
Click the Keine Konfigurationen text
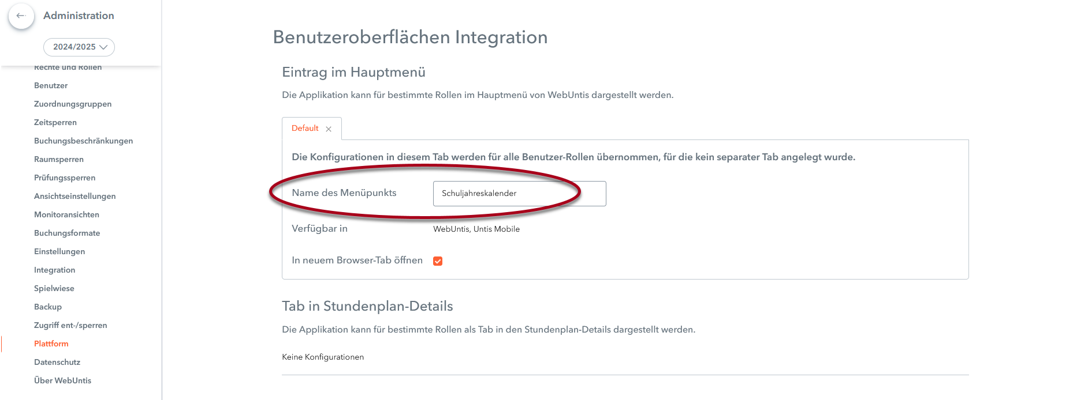click(323, 357)
